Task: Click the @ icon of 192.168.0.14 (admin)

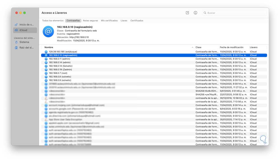Action: click(46, 62)
